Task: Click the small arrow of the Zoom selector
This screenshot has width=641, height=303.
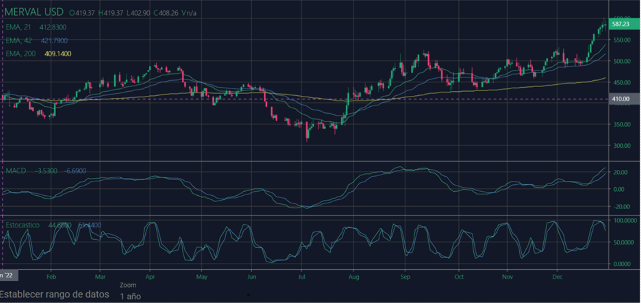Action: coord(249,295)
